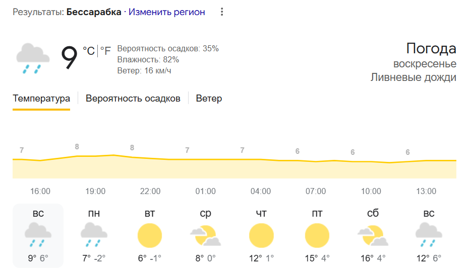Select Thursday's sun forecast icon

tap(261, 235)
